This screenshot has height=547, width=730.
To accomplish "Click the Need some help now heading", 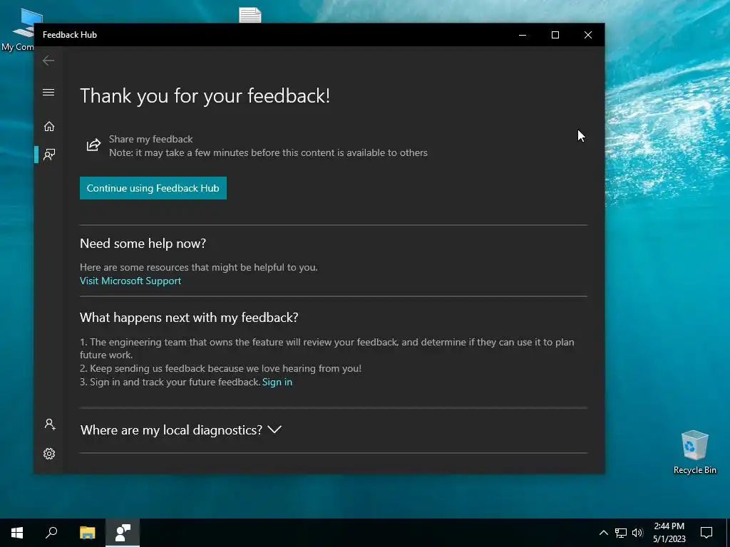I will coord(143,244).
